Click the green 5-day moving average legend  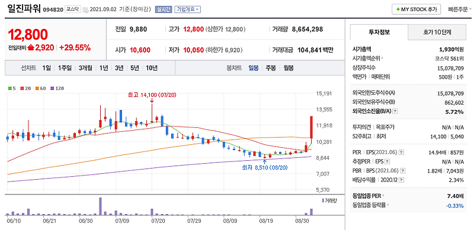(x=12, y=89)
